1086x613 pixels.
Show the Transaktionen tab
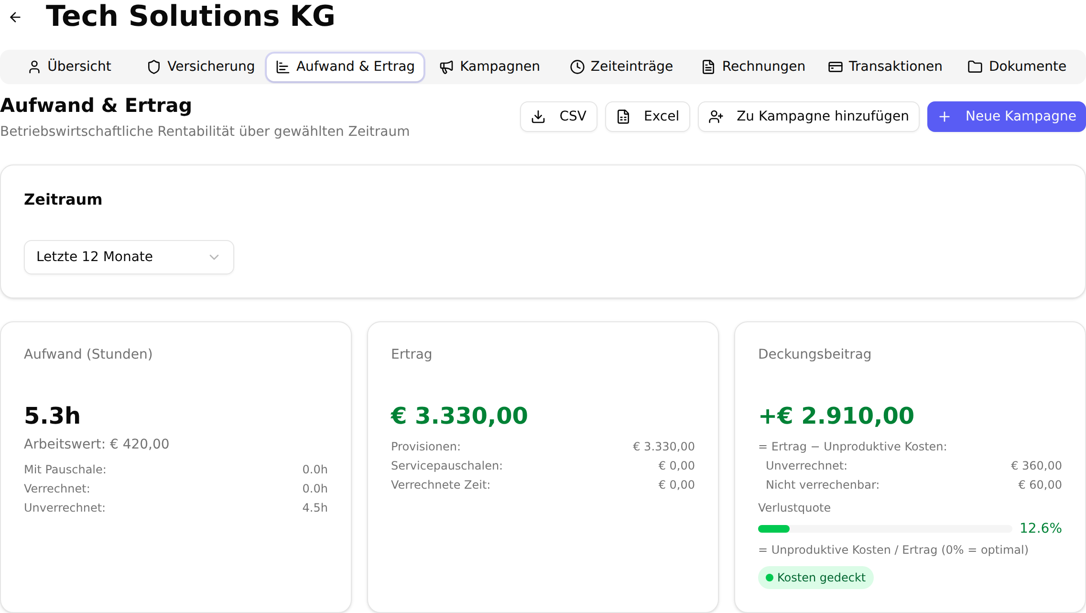(x=885, y=66)
